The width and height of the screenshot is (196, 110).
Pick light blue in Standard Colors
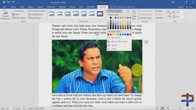[123, 35]
